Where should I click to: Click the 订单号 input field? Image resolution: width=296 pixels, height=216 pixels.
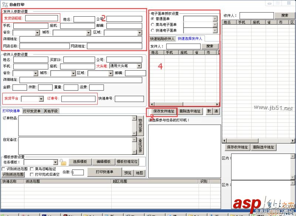(78, 99)
